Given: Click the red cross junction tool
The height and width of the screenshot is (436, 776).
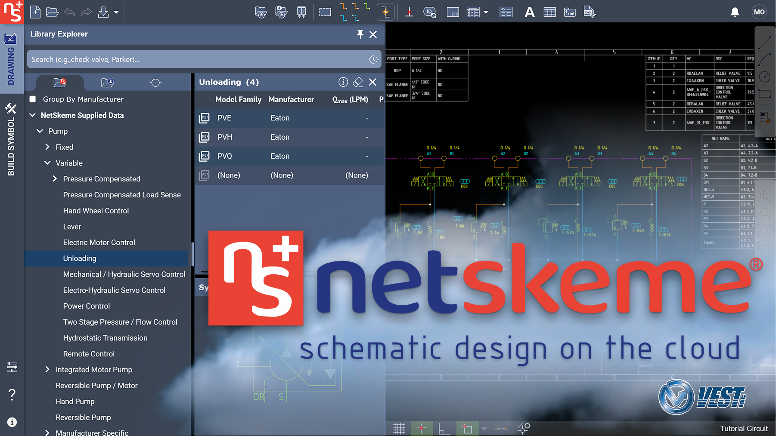Looking at the screenshot, I should click(x=409, y=12).
